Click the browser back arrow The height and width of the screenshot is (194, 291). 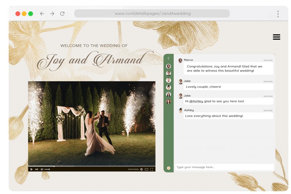[x=41, y=13]
